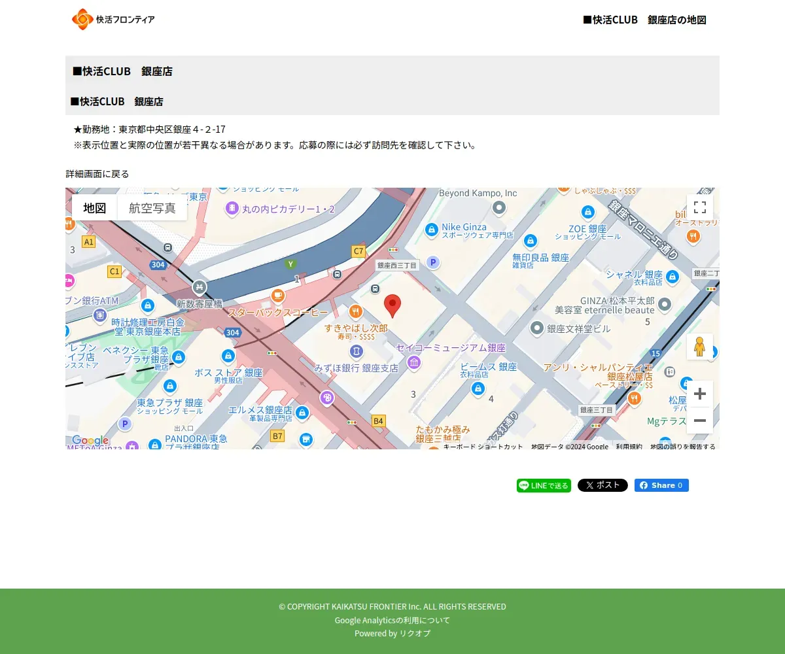Zoom in with the plus button
This screenshot has width=785, height=654.
tap(700, 394)
